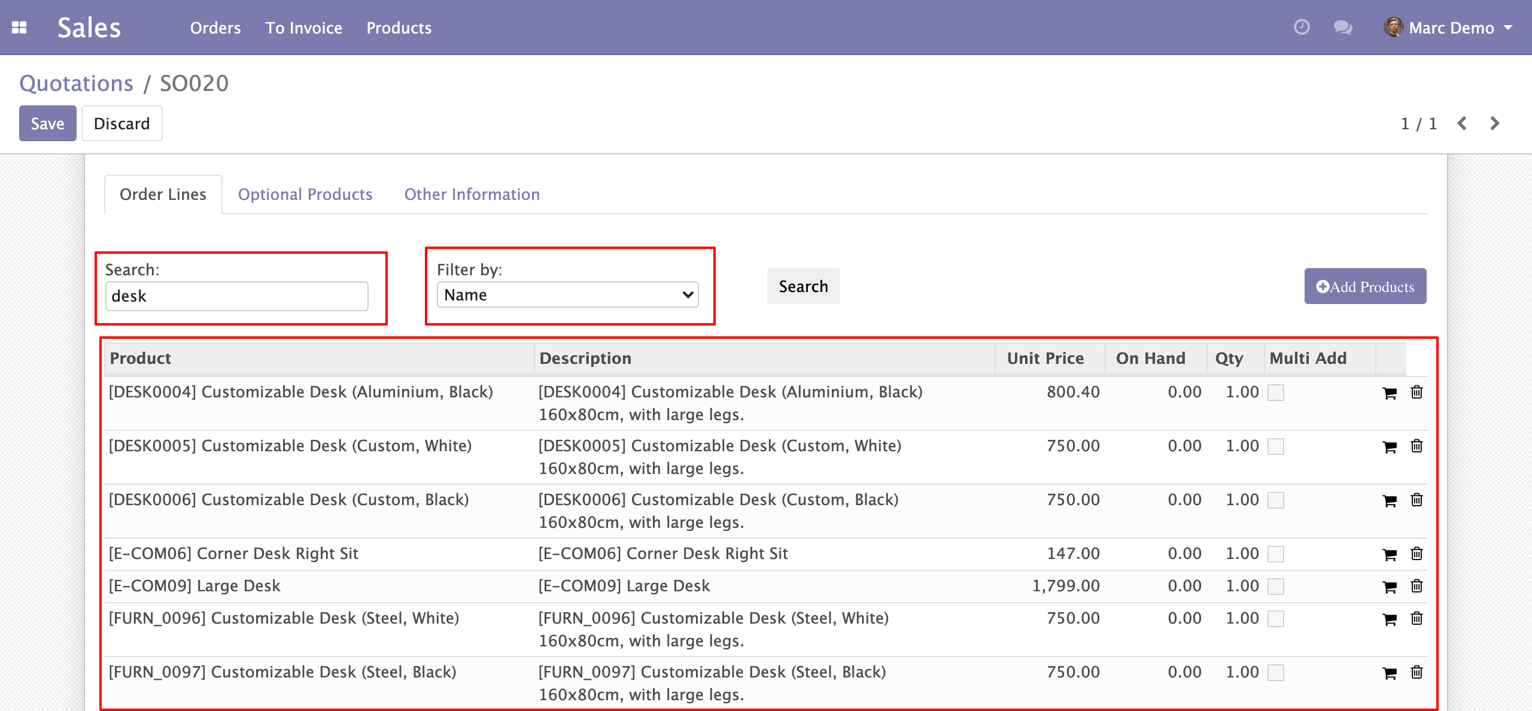Tick Multi Add box for DESK0006 row
This screenshot has width=1532, height=711.
(1276, 500)
